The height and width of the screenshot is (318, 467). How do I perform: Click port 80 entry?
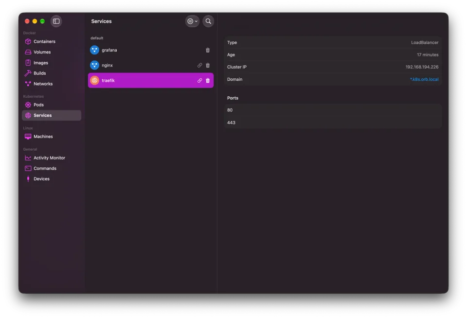point(333,110)
